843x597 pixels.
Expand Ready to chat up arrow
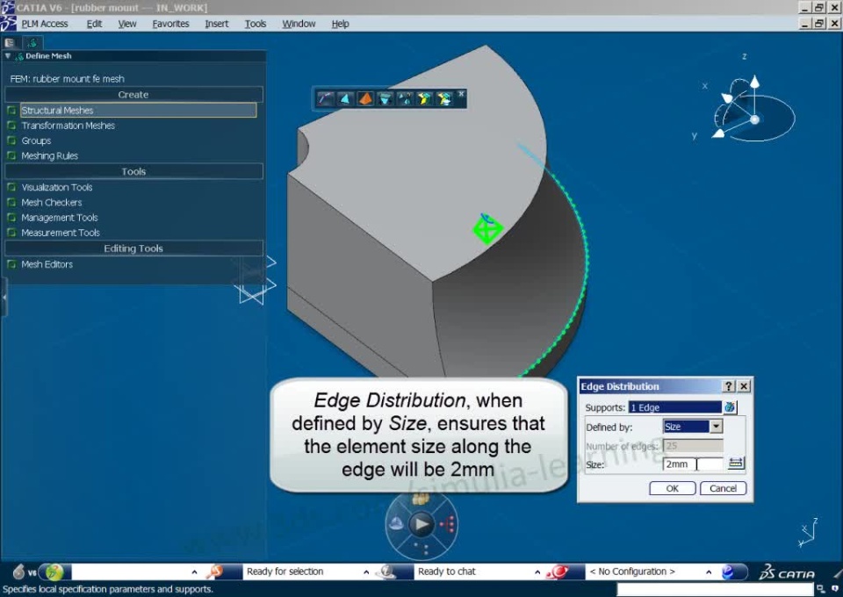(x=537, y=572)
